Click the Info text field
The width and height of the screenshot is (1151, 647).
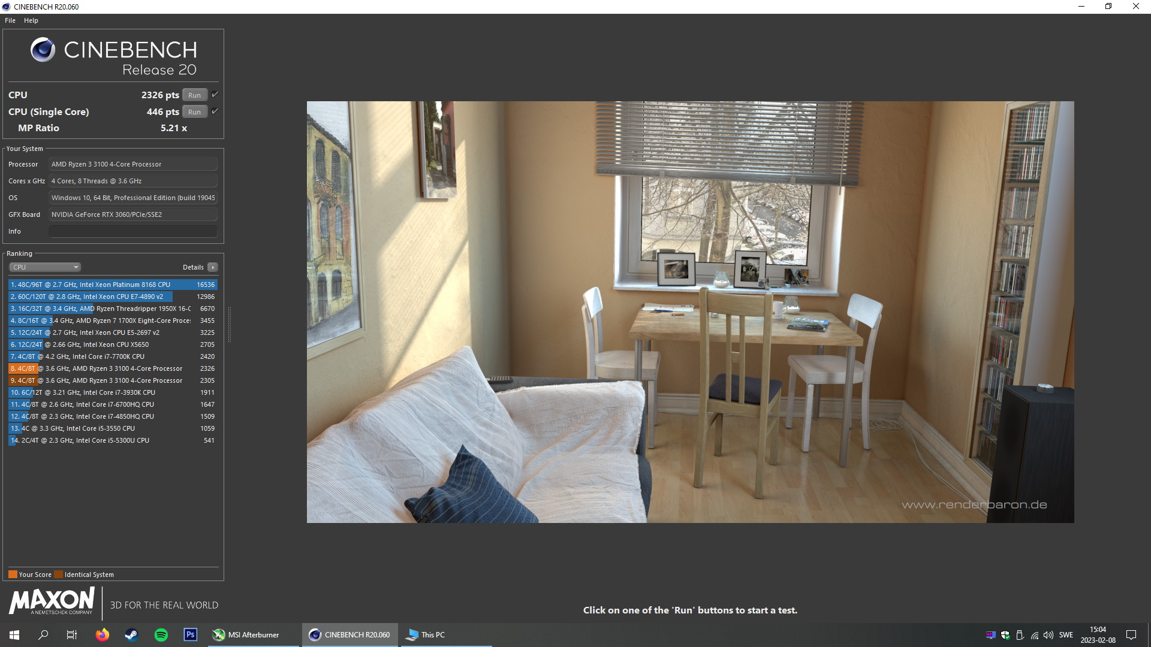132,231
